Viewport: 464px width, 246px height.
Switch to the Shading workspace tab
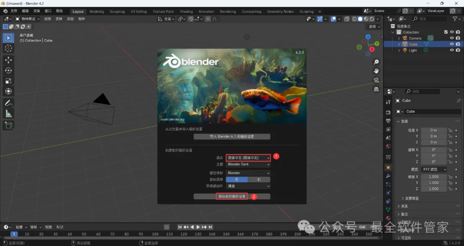[x=186, y=12]
